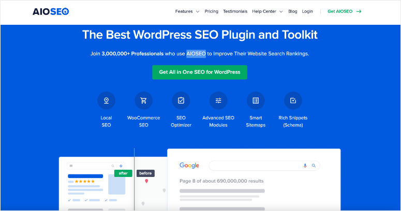
Task: Expand the Help Center dropdown menu
Action: 267,11
